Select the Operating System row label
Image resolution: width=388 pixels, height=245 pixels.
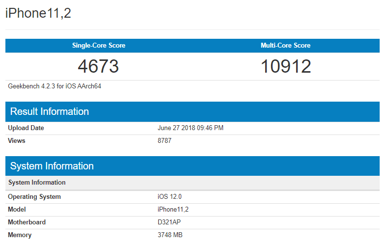(x=34, y=197)
